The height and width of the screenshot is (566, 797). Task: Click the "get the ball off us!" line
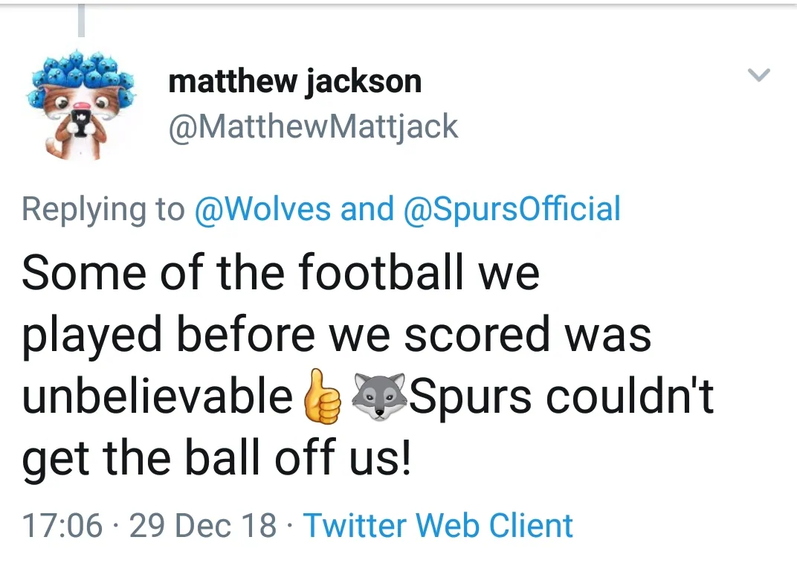point(216,460)
